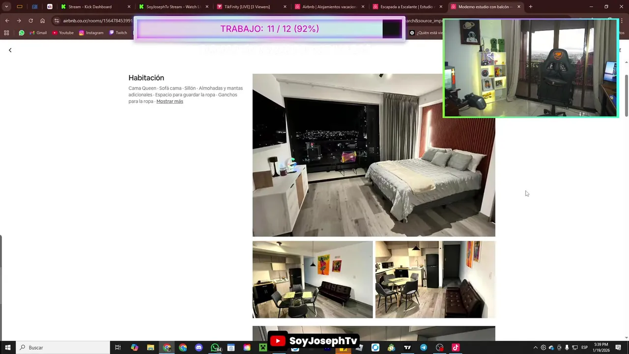
Task: Select the pinned tab with sk icon
Action: point(50,7)
